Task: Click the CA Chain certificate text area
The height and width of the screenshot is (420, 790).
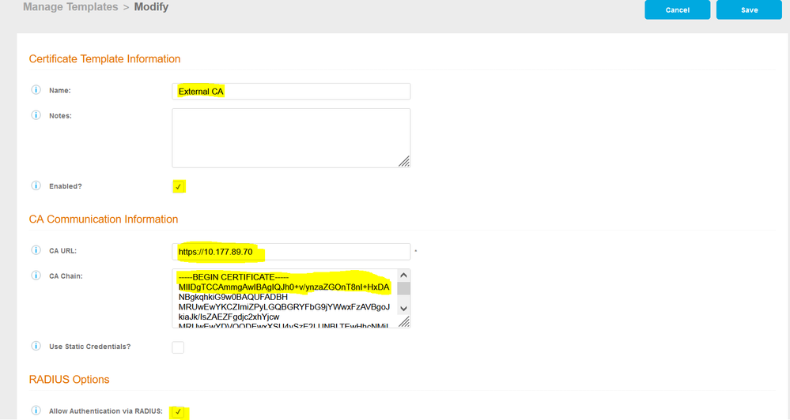Action: point(285,298)
